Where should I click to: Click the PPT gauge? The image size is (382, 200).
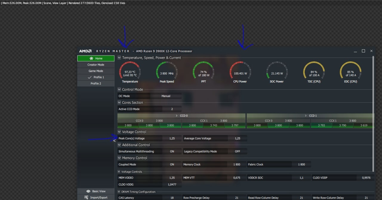[203, 72]
